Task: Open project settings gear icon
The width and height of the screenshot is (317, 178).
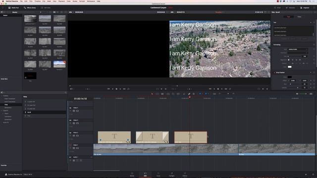Action: (x=313, y=175)
